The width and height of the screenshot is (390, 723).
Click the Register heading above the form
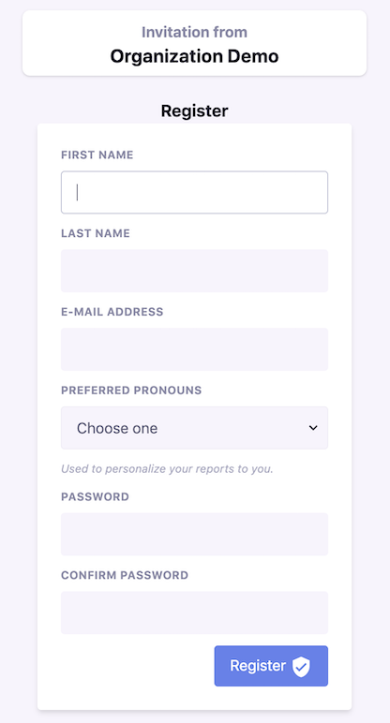pos(194,111)
